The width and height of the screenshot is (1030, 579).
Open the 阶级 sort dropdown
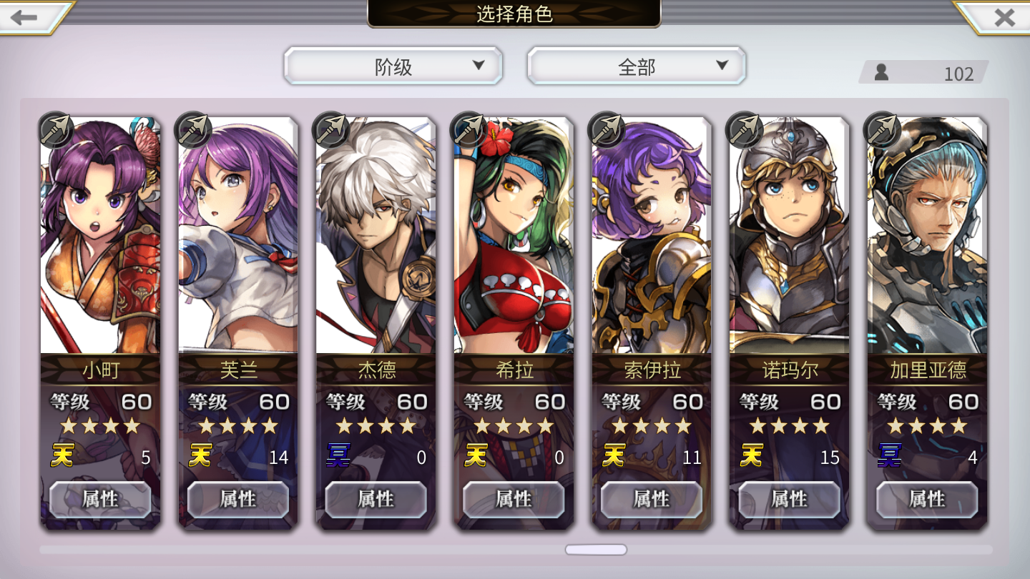393,66
